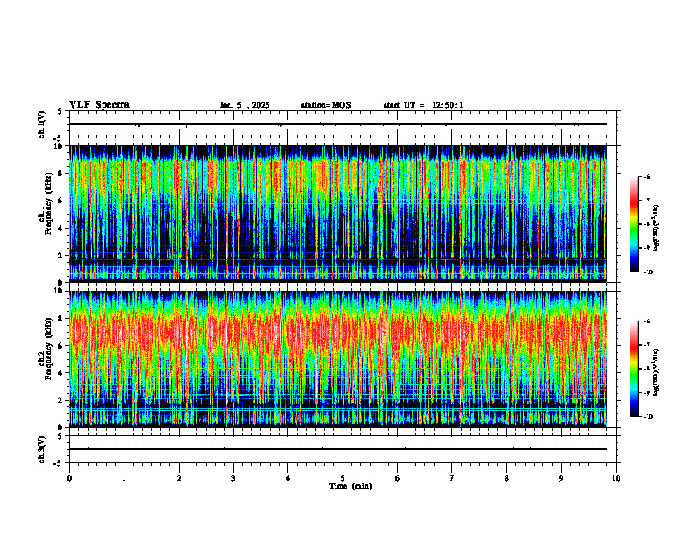Click the "station=MOS" header label
694x536 pixels.
[326, 105]
